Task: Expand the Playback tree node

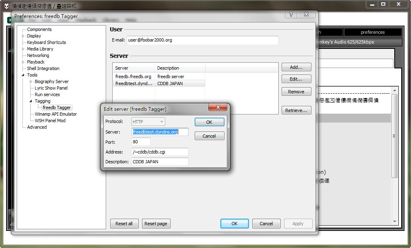Action: tap(23, 62)
